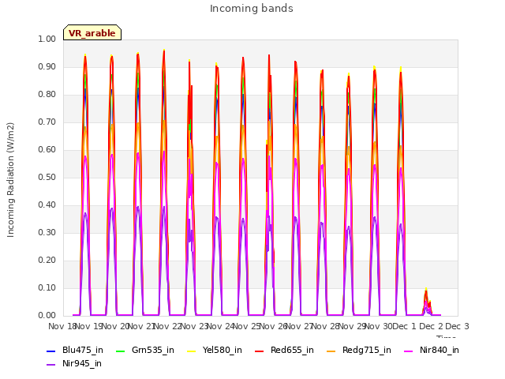Toggle the Red655_in legend entry
Image resolution: width=505 pixels, height=379 pixels.
click(284, 350)
